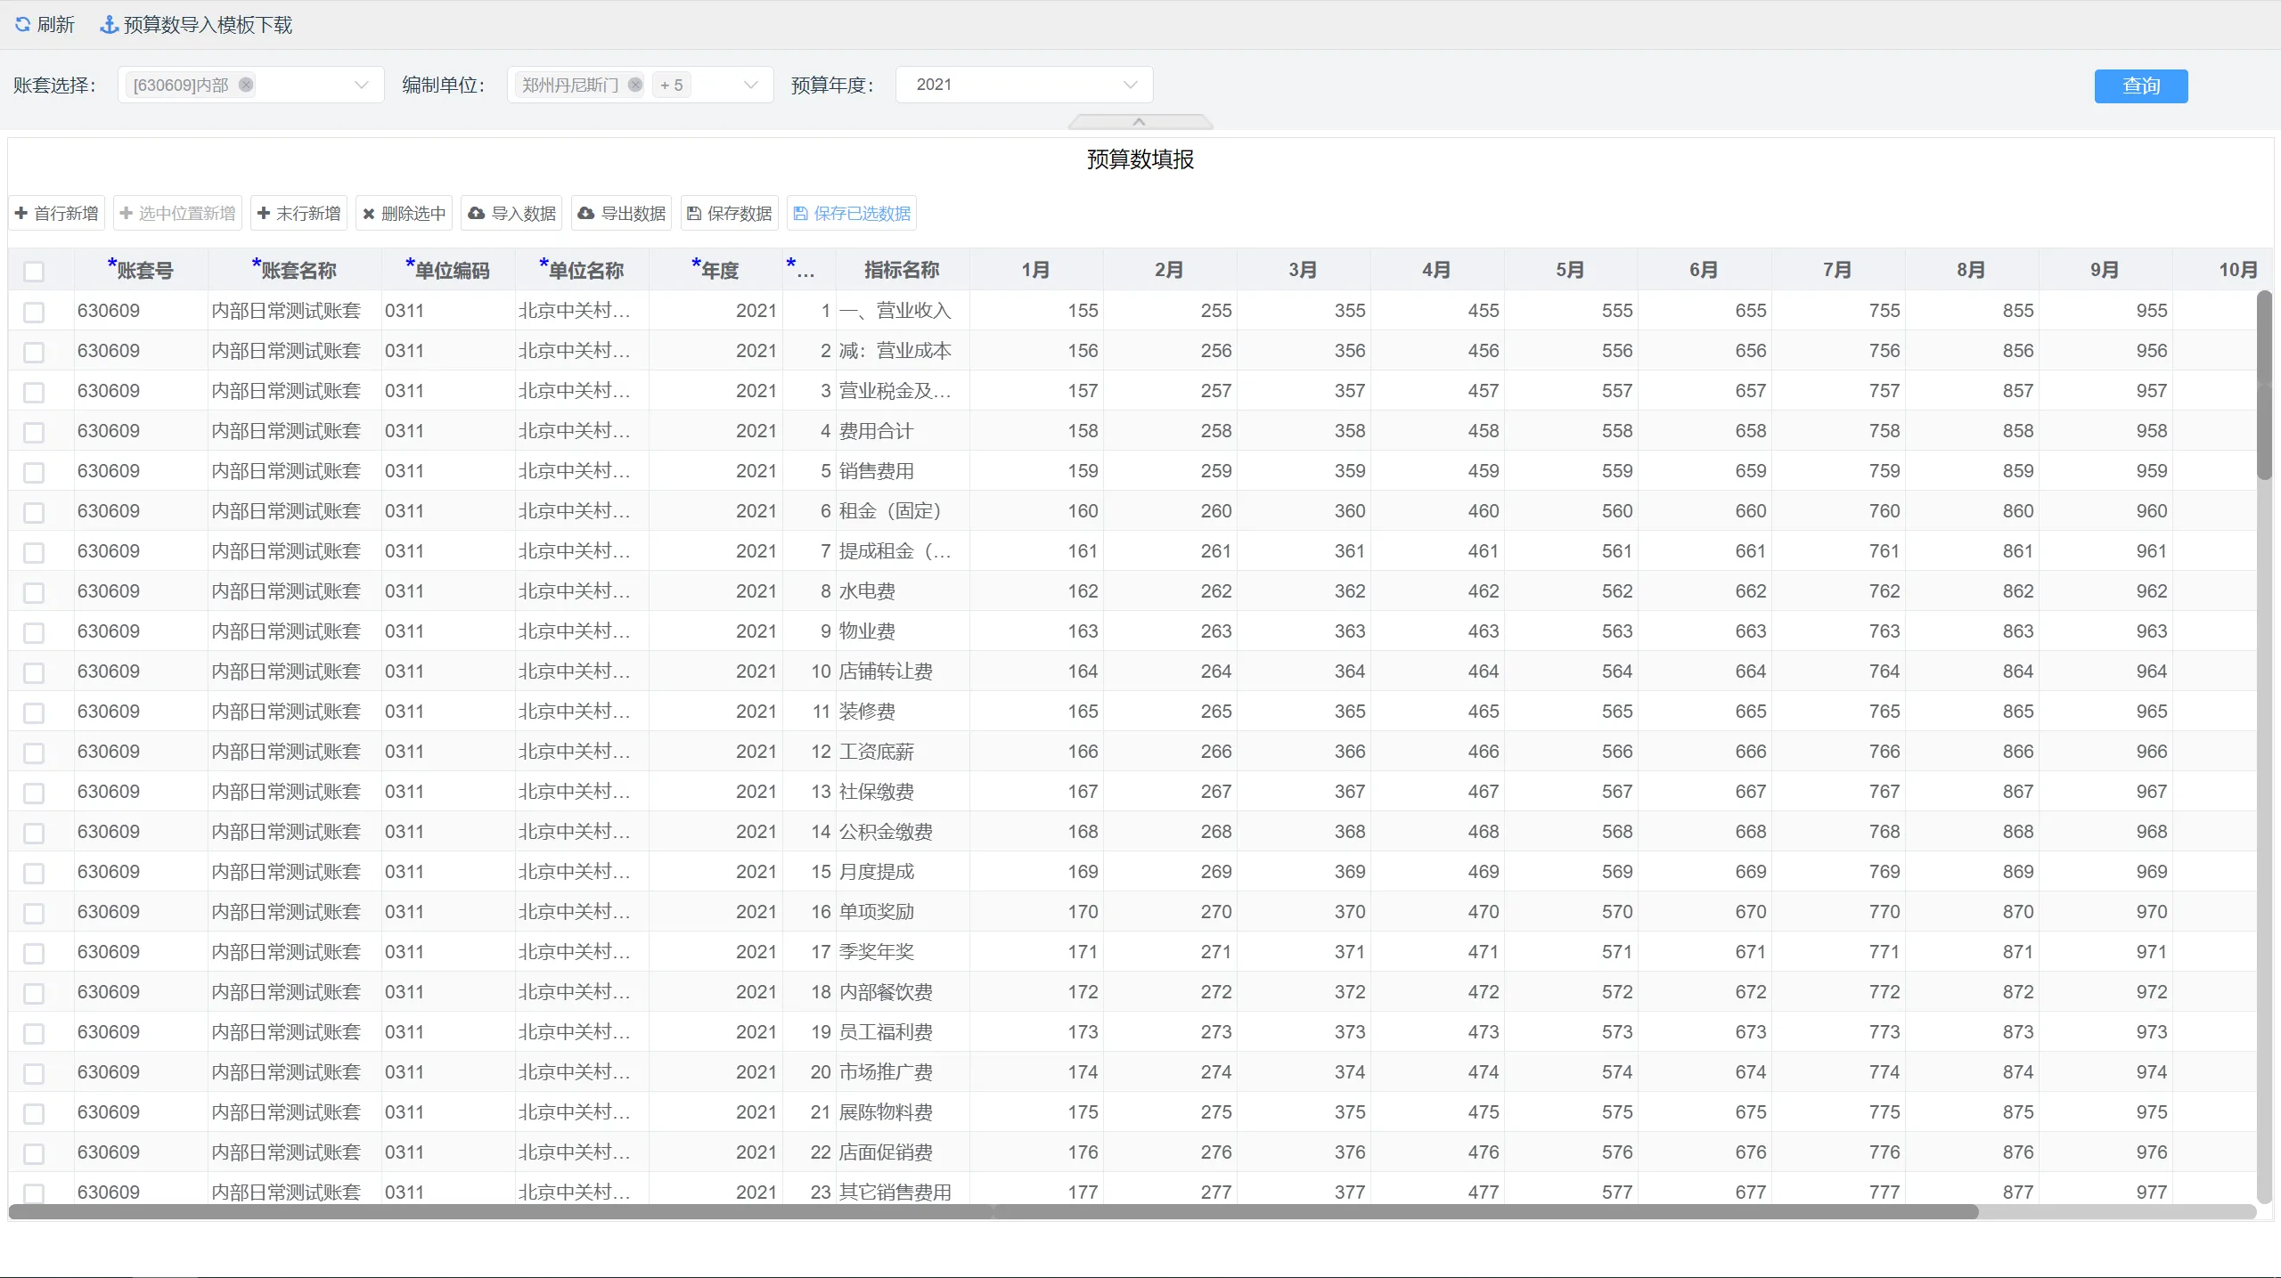
Task: Click the + 5 more units tag
Action: coord(671,85)
